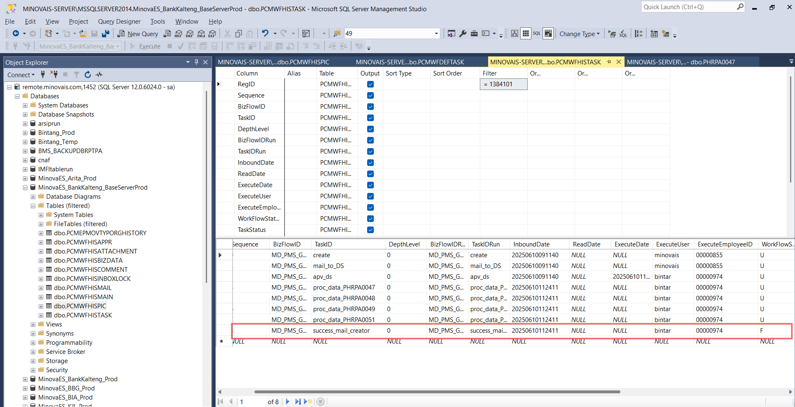This screenshot has height=407, width=795.
Task: Click Connect Object Explorer plug icon
Action: (x=43, y=75)
